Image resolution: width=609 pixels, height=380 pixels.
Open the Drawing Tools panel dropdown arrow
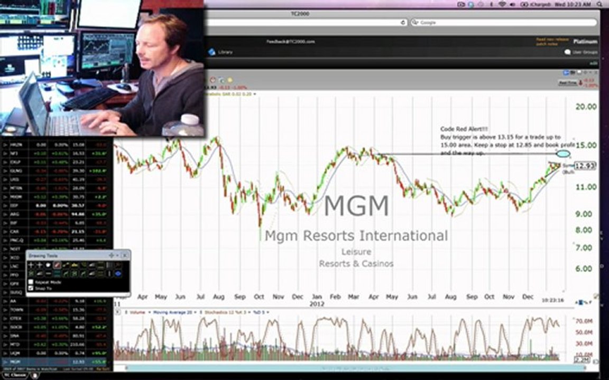click(117, 255)
